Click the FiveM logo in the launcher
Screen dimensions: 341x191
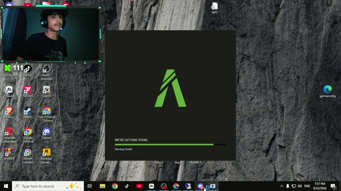click(170, 88)
